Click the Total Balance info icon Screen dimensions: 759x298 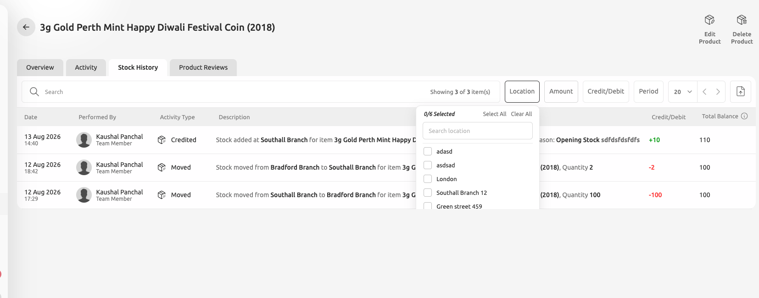744,116
